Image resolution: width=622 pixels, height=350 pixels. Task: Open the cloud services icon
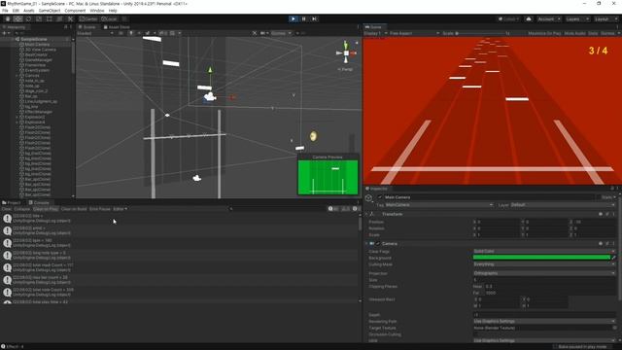tap(529, 18)
